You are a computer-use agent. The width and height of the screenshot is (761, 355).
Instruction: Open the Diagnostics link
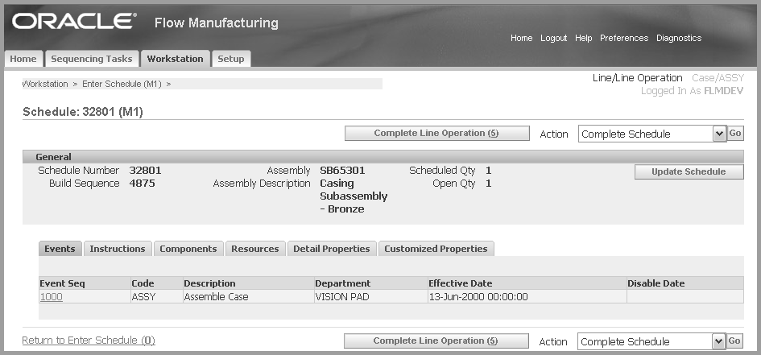[x=679, y=38]
